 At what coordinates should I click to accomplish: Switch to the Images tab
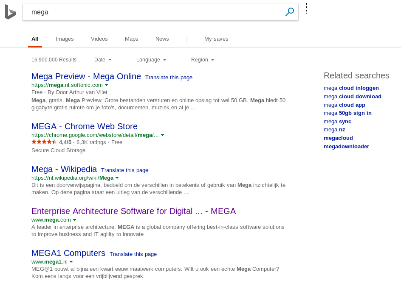[x=65, y=39]
